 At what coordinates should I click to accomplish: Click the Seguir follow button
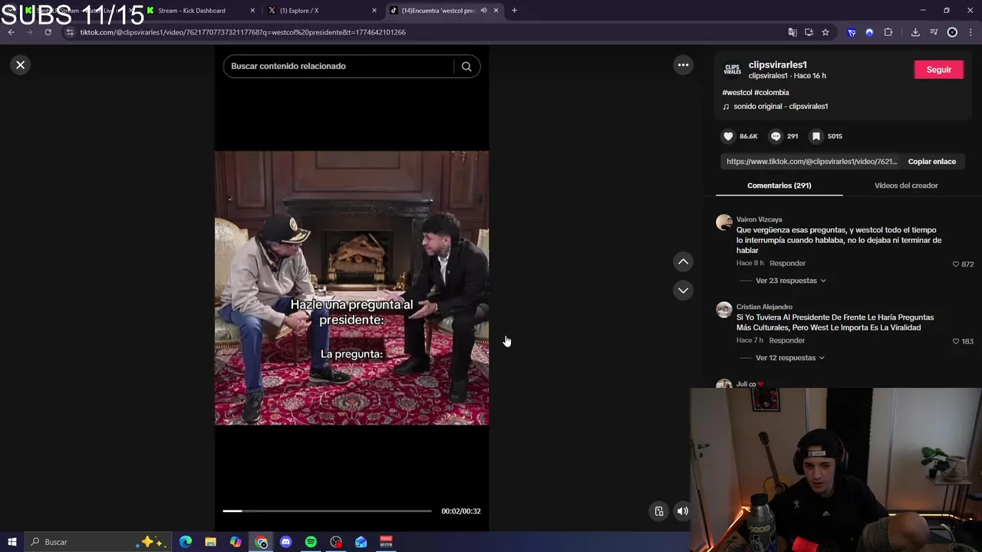pos(938,70)
